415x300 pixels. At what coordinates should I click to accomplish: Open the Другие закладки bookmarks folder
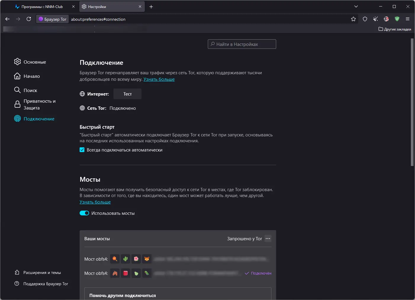(395, 29)
